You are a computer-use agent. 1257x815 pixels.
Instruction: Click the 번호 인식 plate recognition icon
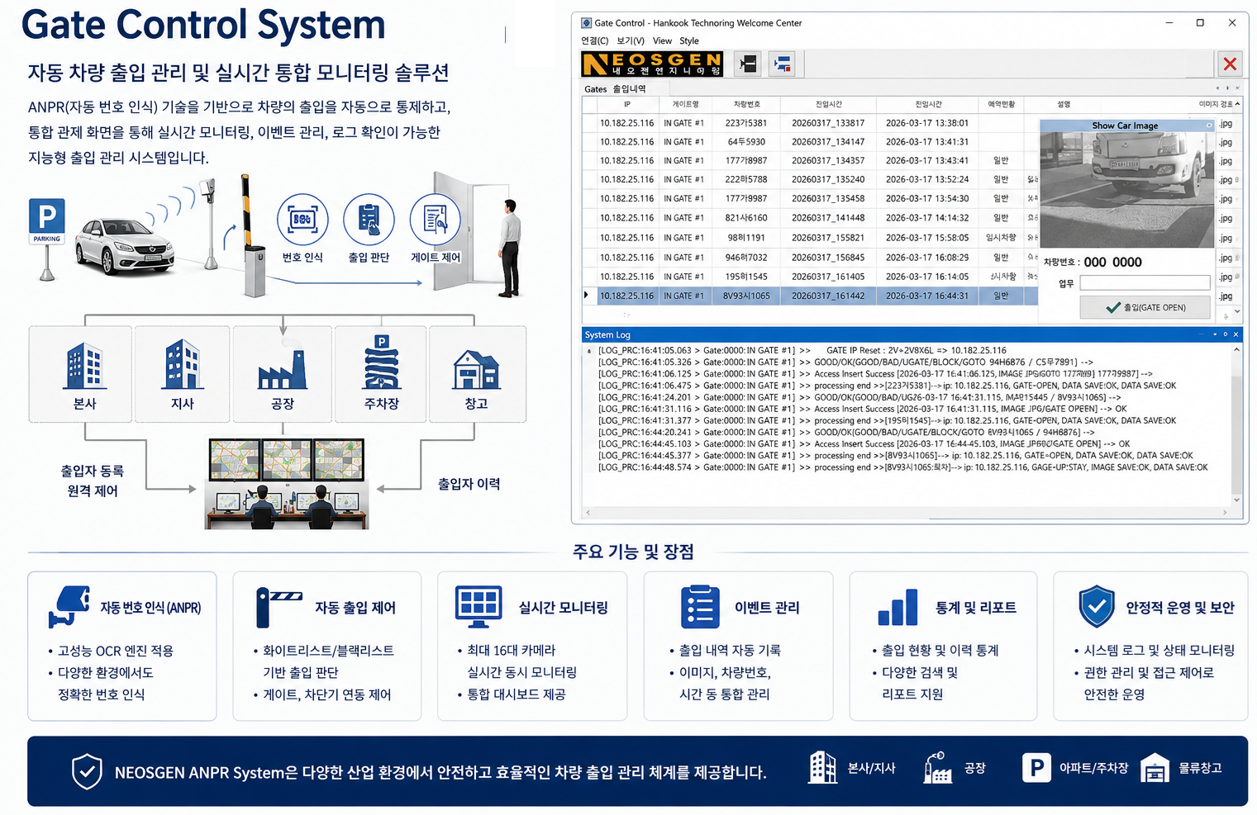tap(302, 220)
